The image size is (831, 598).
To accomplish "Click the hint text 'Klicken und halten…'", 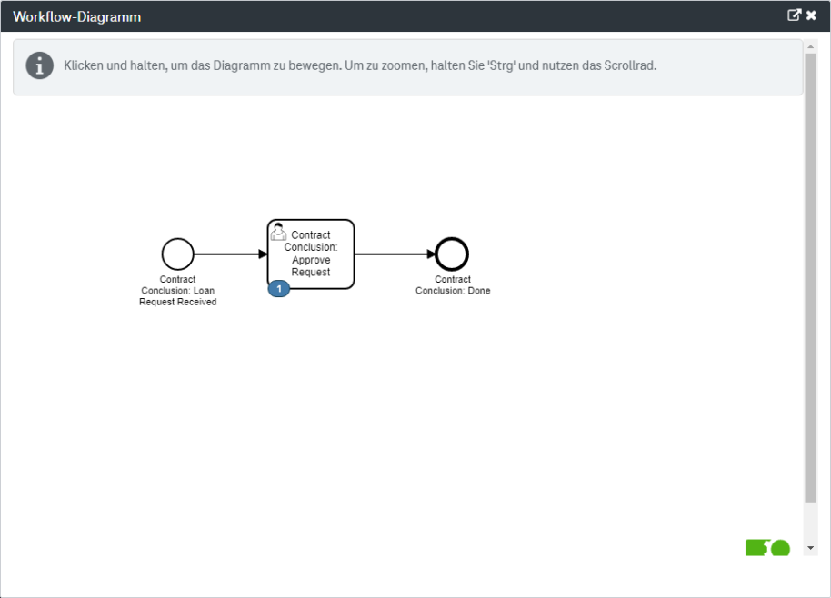I will [360, 65].
